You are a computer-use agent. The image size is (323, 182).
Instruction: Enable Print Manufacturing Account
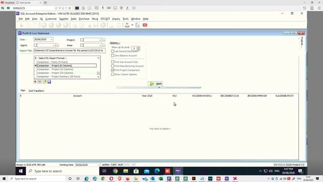pyautogui.click(x=113, y=66)
